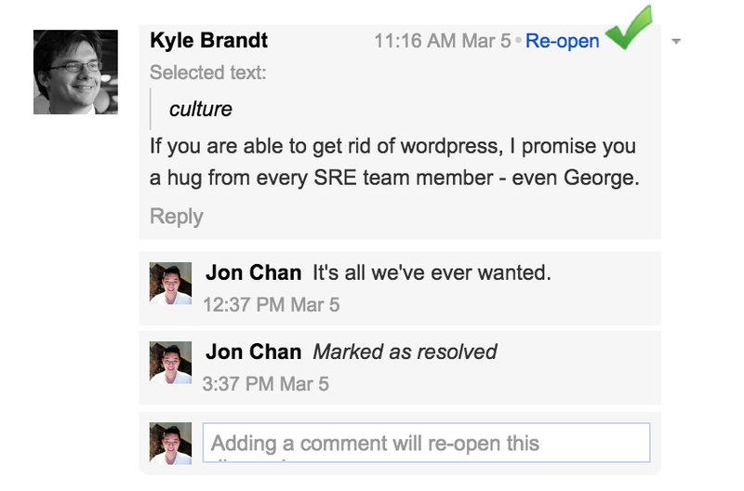Click Jon Chan's name on the resolved entry
The height and width of the screenshot is (491, 744).
[x=253, y=352]
